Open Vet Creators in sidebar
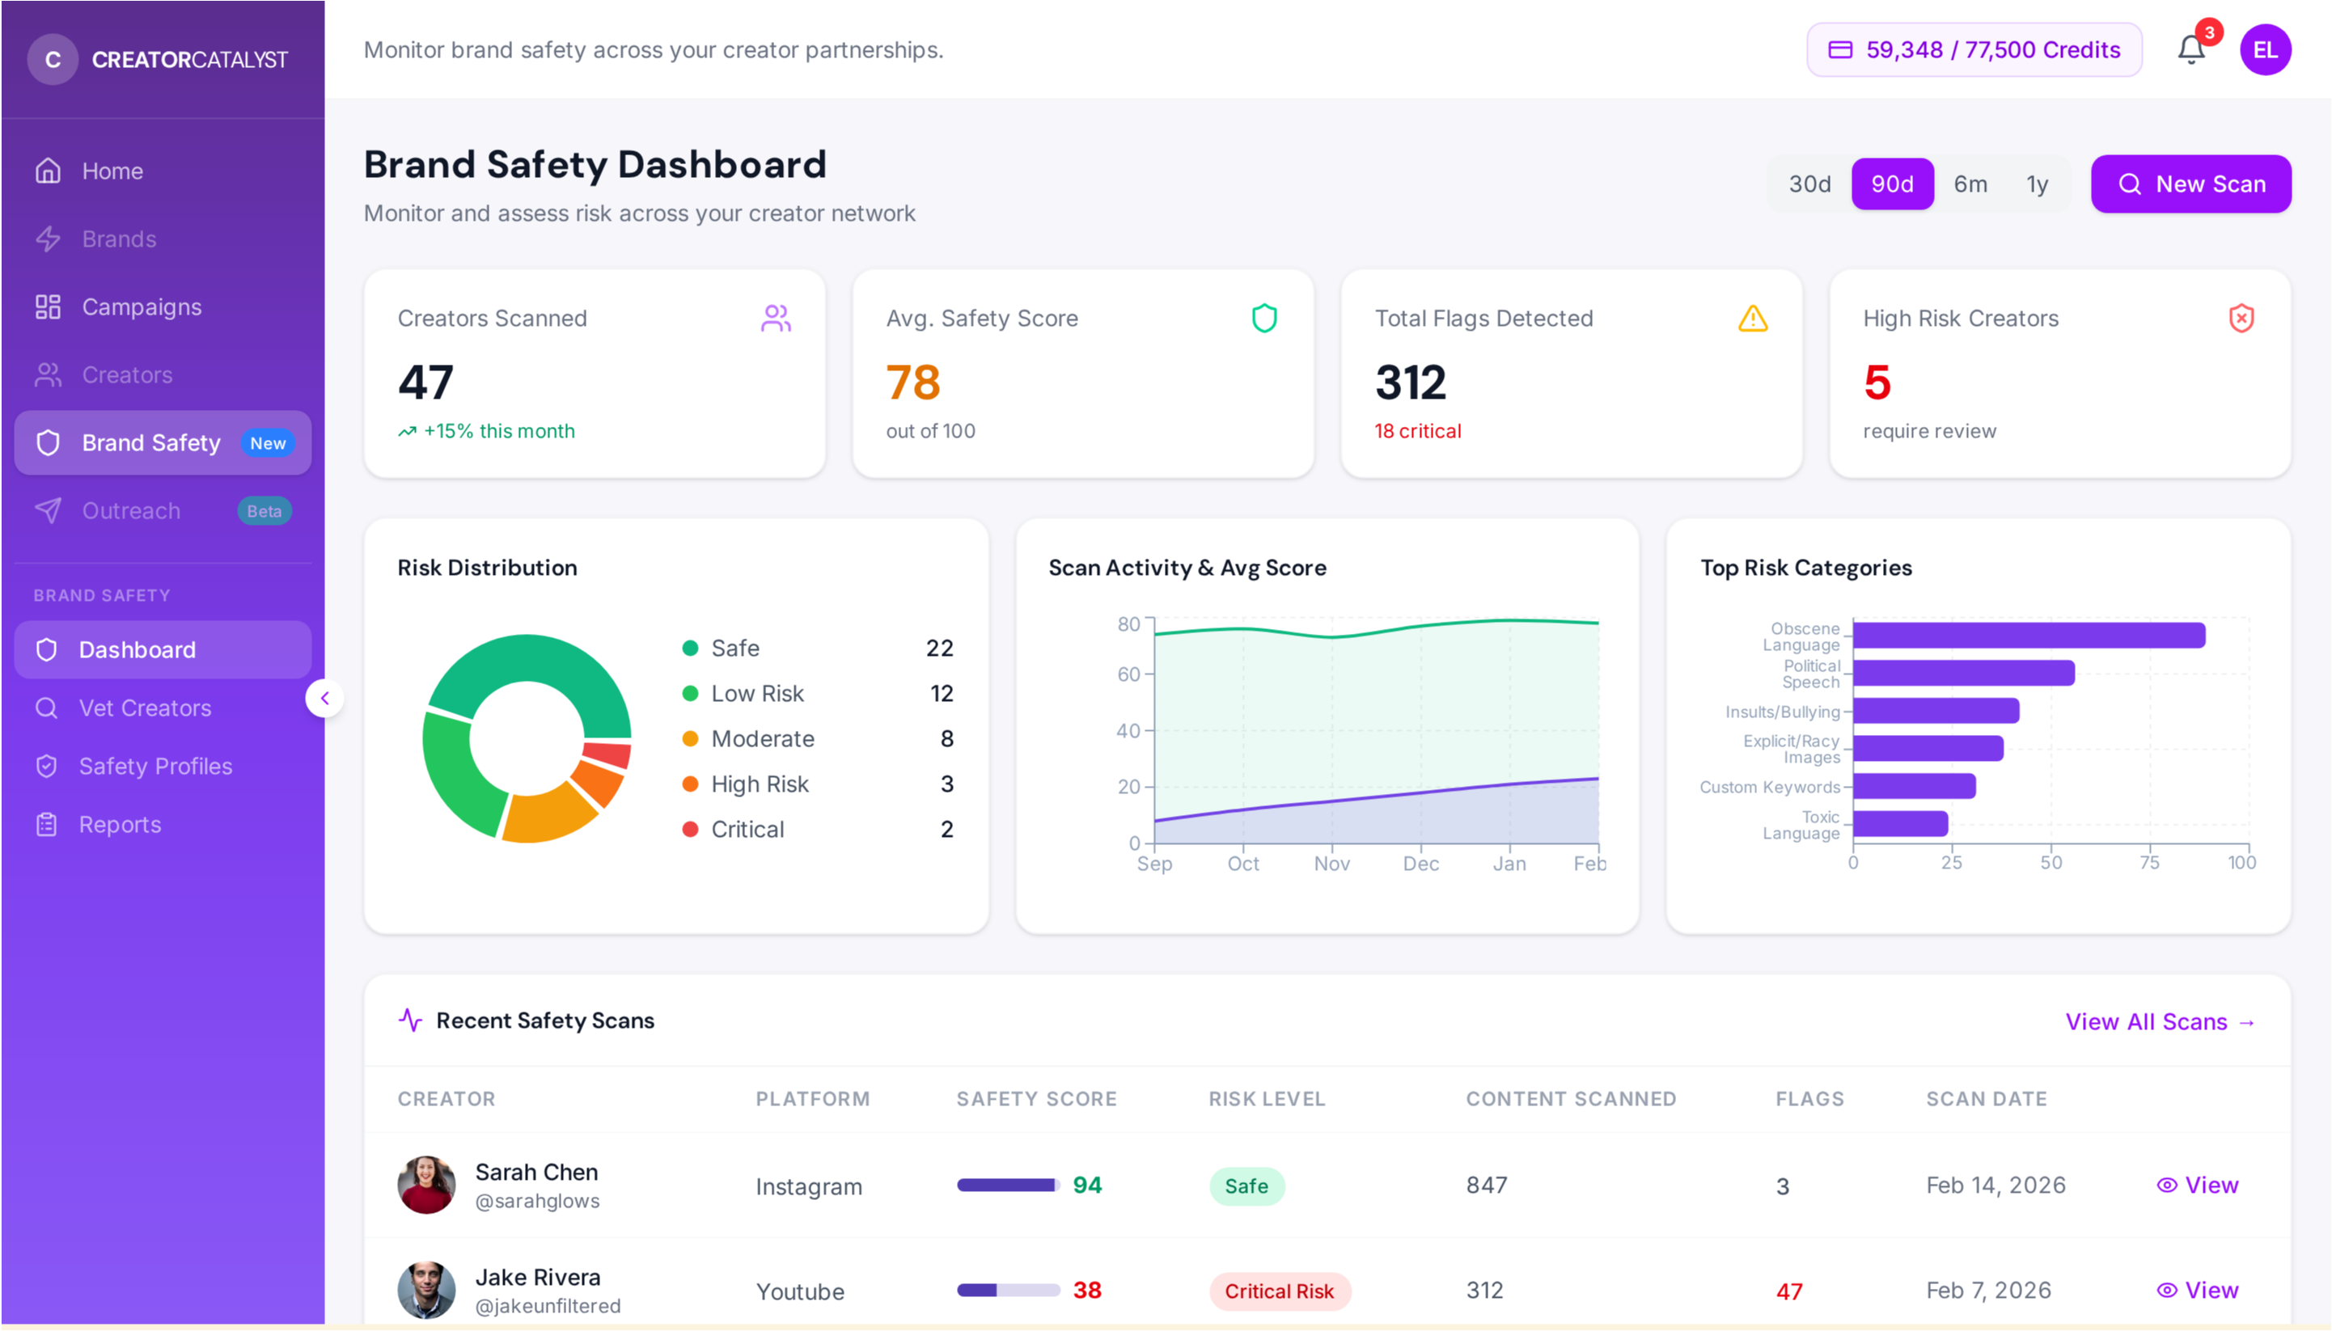Viewport: 2332px width, 1331px height. tap(145, 708)
